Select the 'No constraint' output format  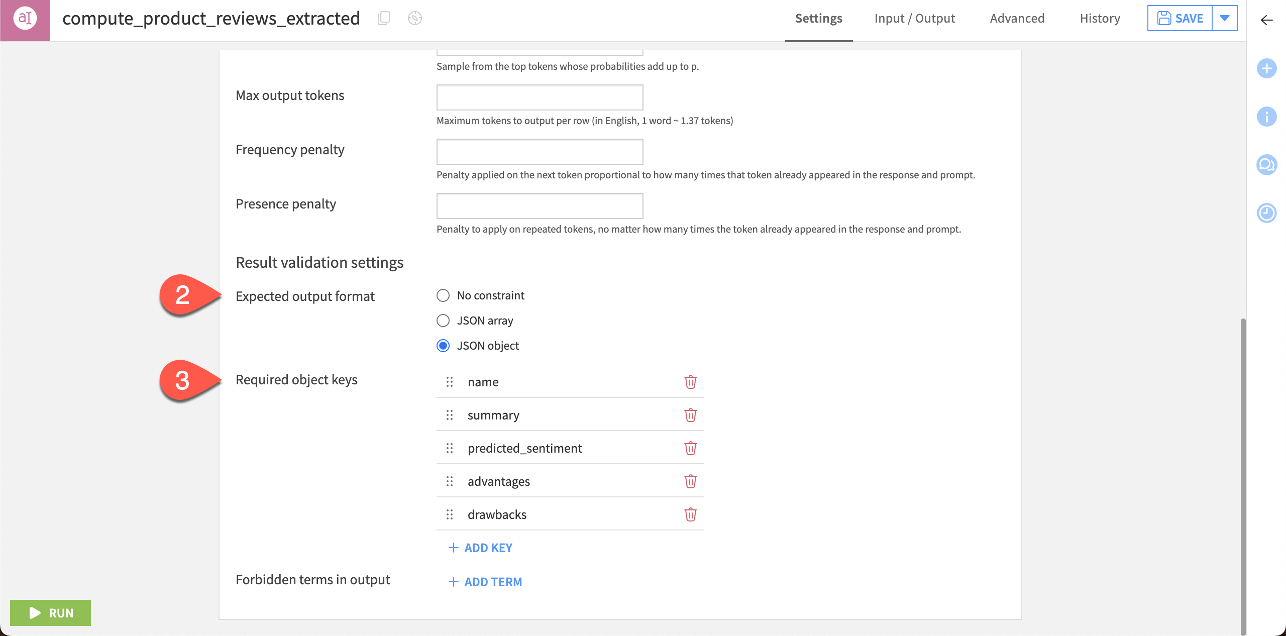443,295
